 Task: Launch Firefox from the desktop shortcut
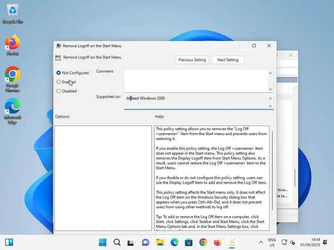click(x=13, y=45)
